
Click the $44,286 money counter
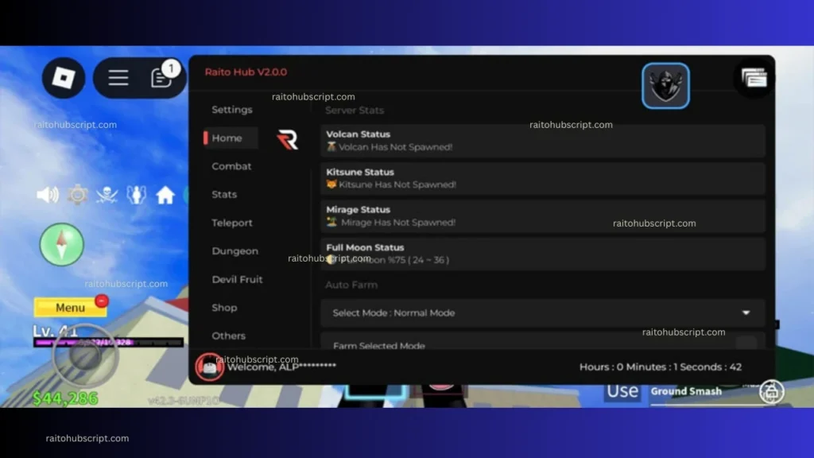click(x=65, y=398)
